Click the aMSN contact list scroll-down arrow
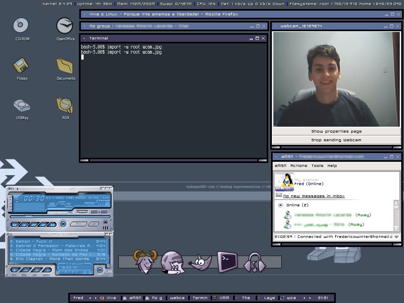This screenshot has width=404, height=303. click(397, 228)
